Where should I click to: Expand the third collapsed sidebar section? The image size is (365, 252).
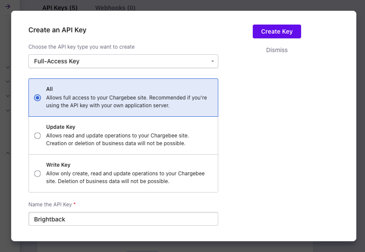point(7,96)
